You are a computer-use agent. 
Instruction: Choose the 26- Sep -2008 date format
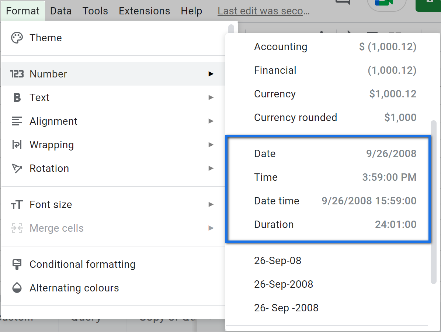click(328, 308)
